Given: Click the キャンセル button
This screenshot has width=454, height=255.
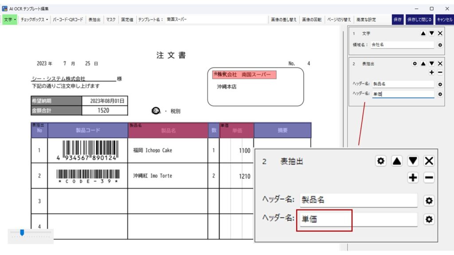Looking at the screenshot, I should pyautogui.click(x=444, y=19).
